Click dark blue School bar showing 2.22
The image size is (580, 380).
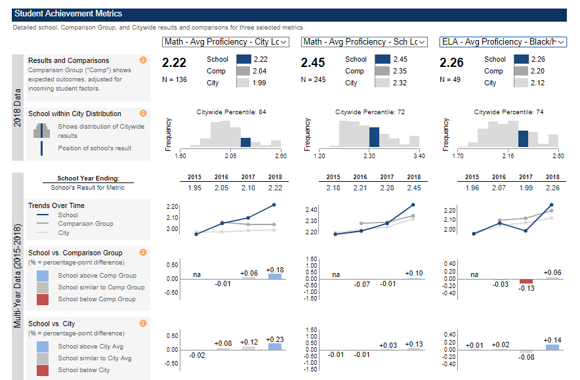pyautogui.click(x=243, y=59)
